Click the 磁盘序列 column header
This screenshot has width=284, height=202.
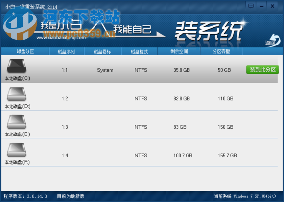tap(66, 52)
